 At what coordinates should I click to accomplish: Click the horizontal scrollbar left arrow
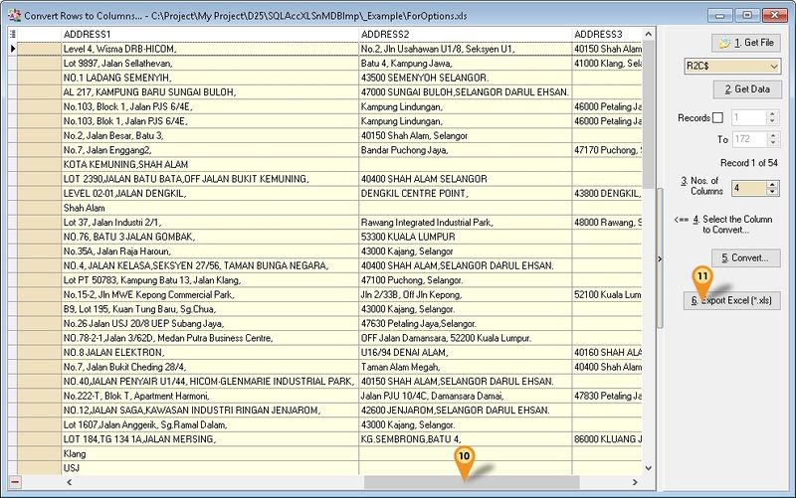click(x=69, y=482)
